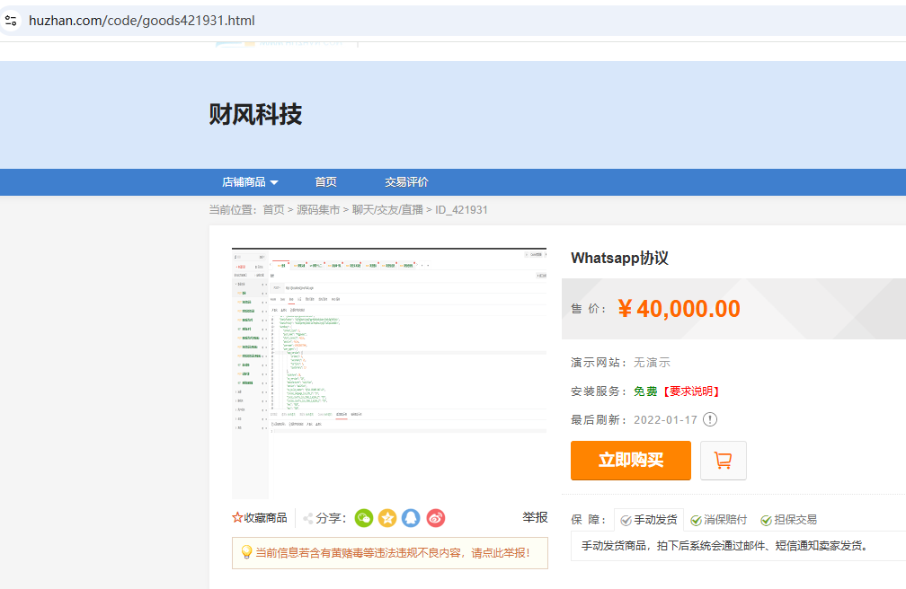This screenshot has height=589, width=906.
Task: Open cart with shopping cart icon
Action: (724, 460)
